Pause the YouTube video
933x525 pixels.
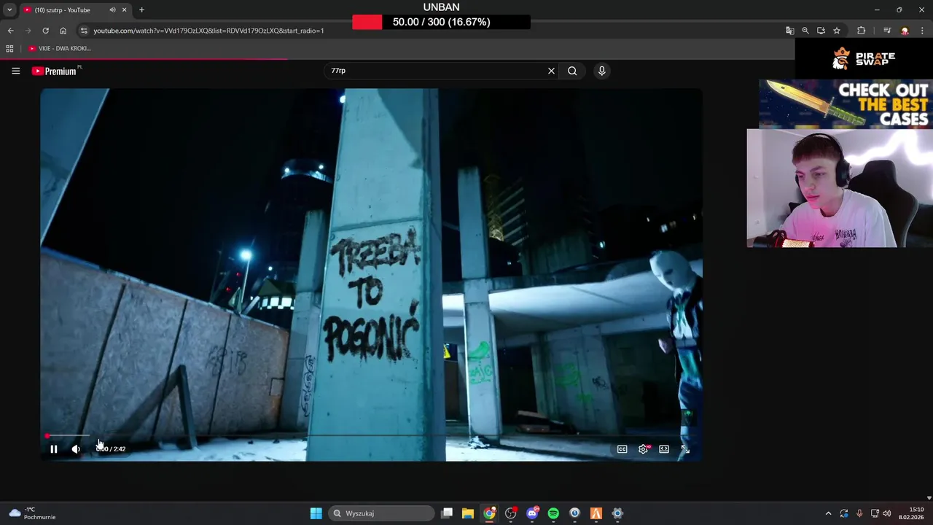click(x=53, y=449)
